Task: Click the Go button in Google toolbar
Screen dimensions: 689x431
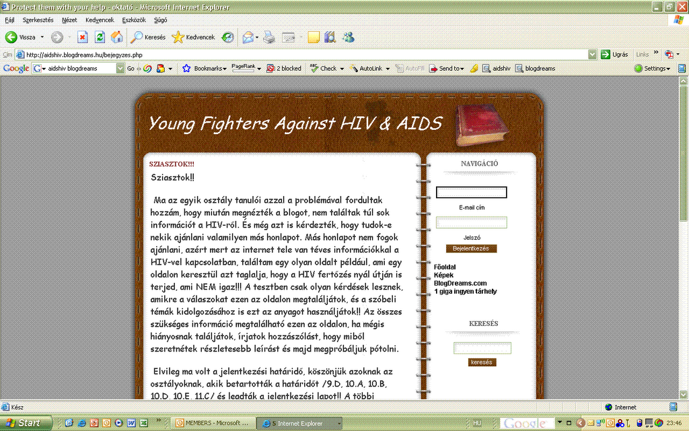Action: (x=131, y=69)
